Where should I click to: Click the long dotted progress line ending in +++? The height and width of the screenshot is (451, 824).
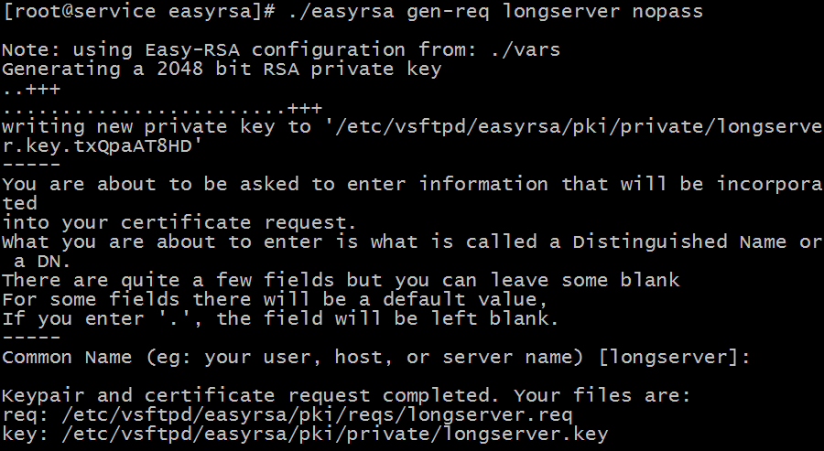tap(161, 107)
